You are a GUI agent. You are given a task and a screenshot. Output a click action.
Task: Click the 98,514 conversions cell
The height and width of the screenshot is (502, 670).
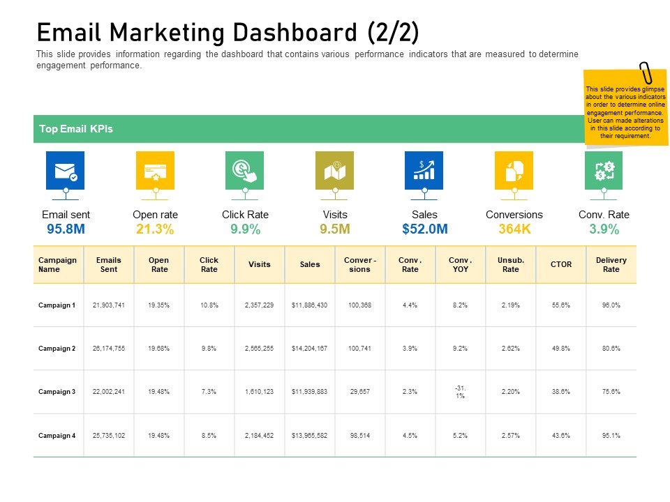tap(360, 435)
